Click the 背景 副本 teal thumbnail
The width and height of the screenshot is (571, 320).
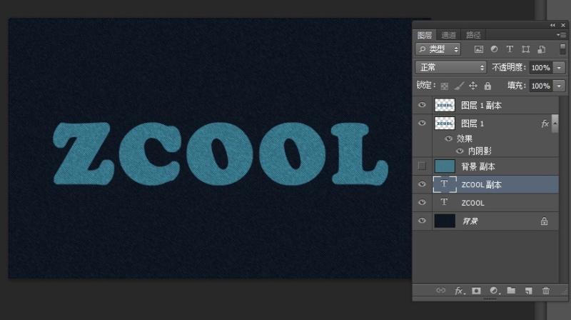445,166
